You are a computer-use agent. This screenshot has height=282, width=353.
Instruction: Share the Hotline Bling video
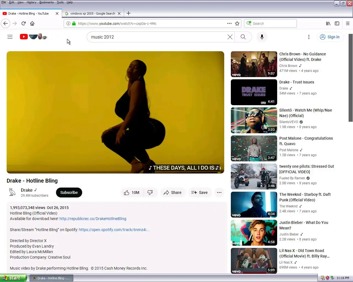point(172,192)
